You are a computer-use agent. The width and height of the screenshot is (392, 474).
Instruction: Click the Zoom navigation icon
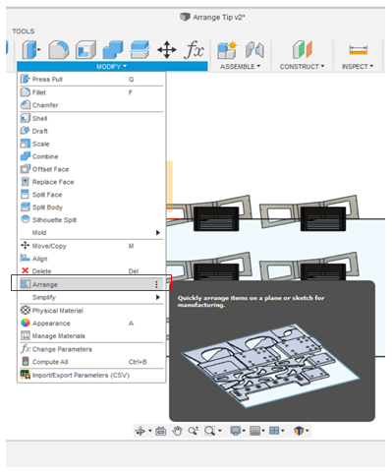[x=194, y=431]
